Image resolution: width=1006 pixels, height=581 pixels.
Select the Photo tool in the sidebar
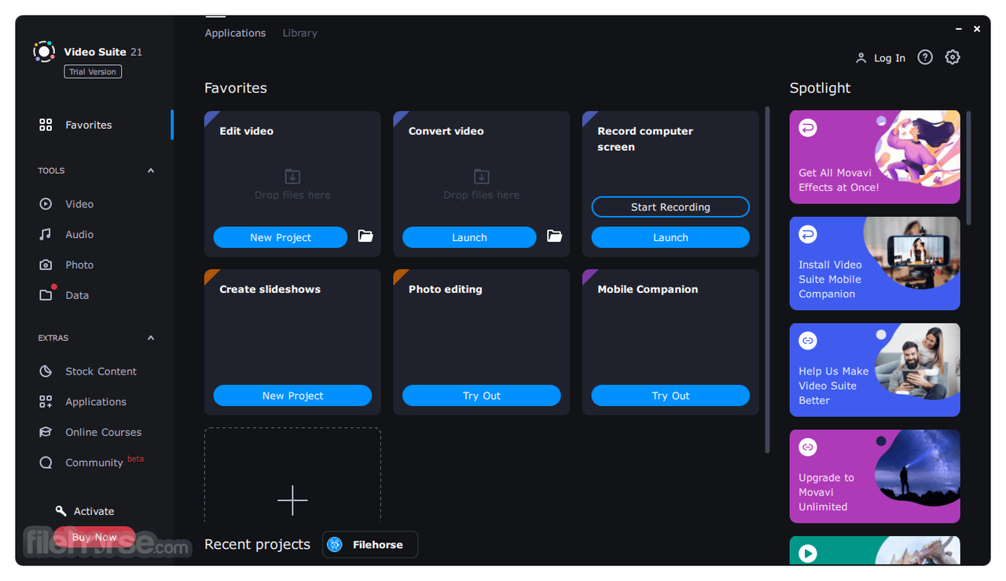(79, 265)
